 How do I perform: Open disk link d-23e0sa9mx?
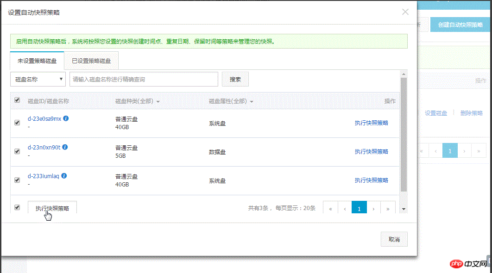(44, 119)
